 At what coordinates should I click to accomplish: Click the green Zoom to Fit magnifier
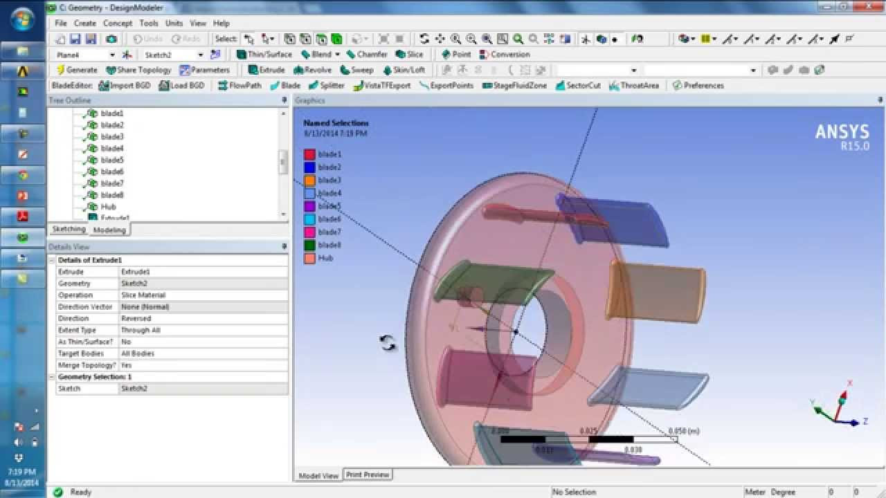point(517,39)
